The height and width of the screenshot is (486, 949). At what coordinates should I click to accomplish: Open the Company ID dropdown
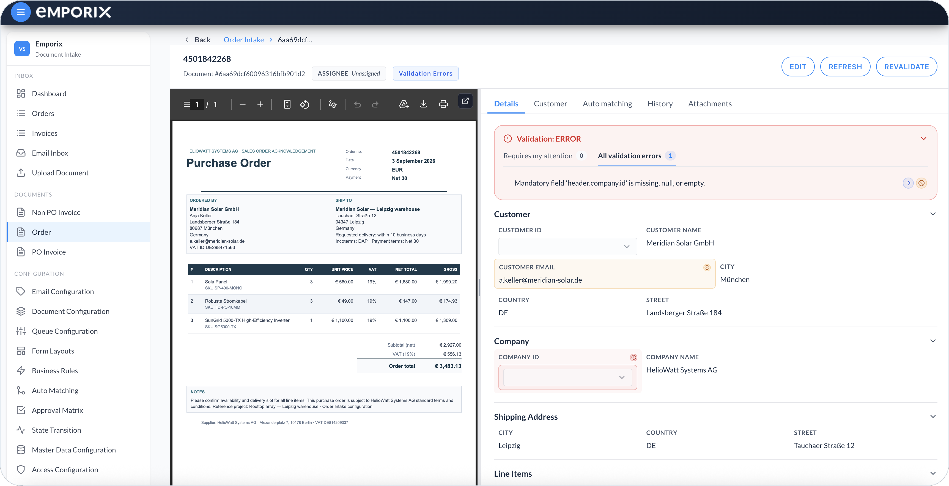(x=568, y=377)
